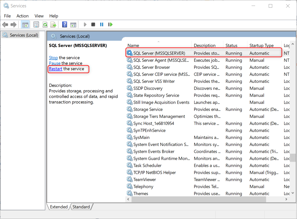Click gear icon of SSDP Discovery row
The image size is (297, 219).
[129, 88]
